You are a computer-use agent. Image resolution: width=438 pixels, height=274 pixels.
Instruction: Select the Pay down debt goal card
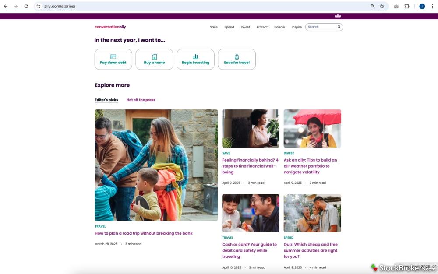(113, 60)
